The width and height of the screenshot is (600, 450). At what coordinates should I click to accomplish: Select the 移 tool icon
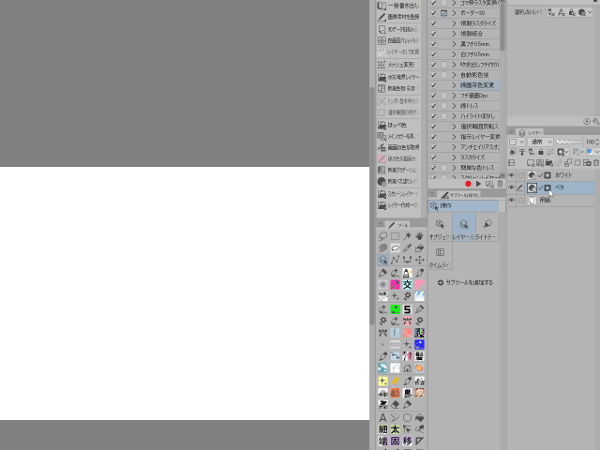click(x=407, y=442)
